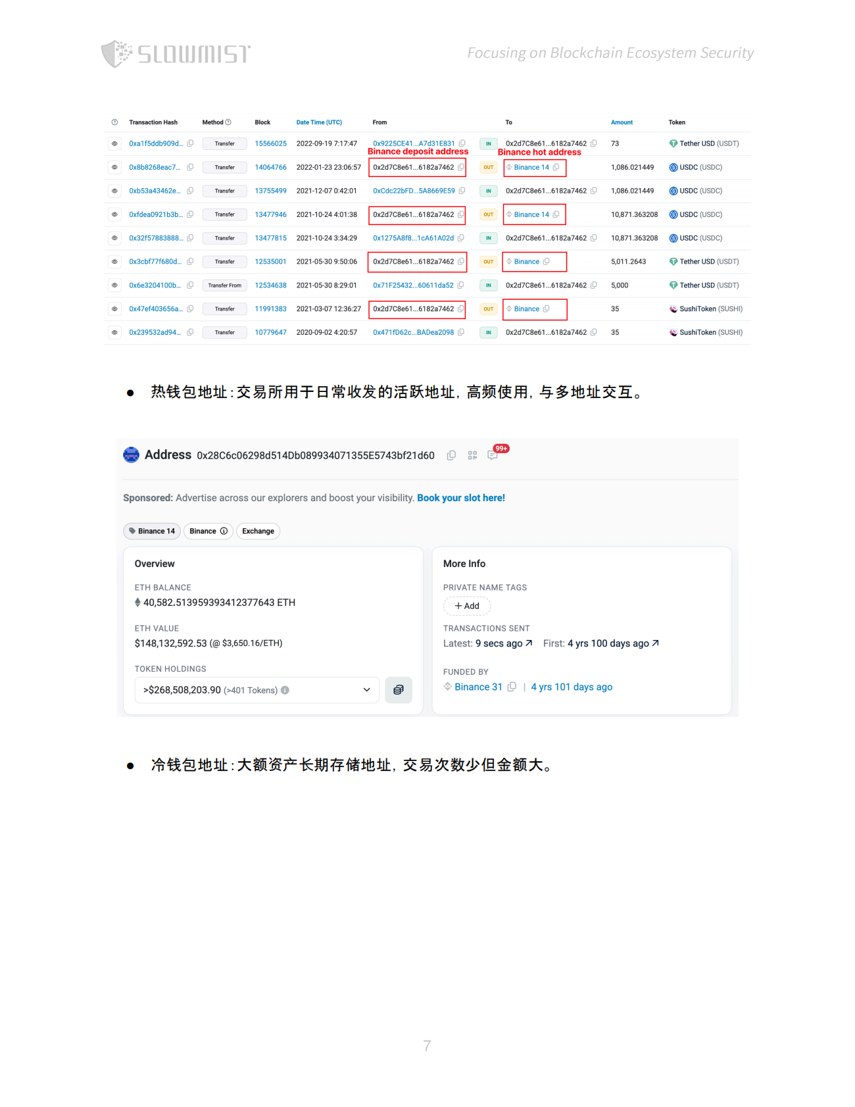Copy from-address 0xCdc22bFD...5A8669E59

pos(462,191)
